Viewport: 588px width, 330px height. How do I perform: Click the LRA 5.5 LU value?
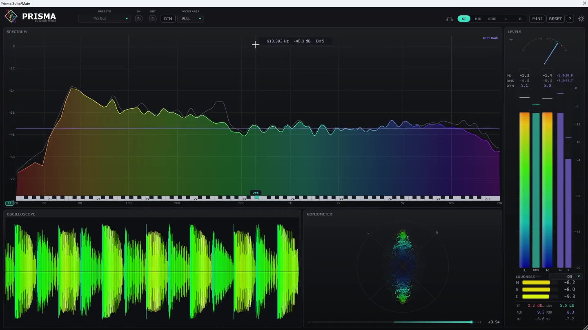(x=567, y=306)
